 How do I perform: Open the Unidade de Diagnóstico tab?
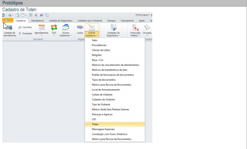61,21
